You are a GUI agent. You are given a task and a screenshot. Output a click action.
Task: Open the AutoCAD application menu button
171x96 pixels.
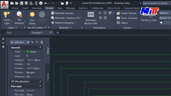[5, 5]
